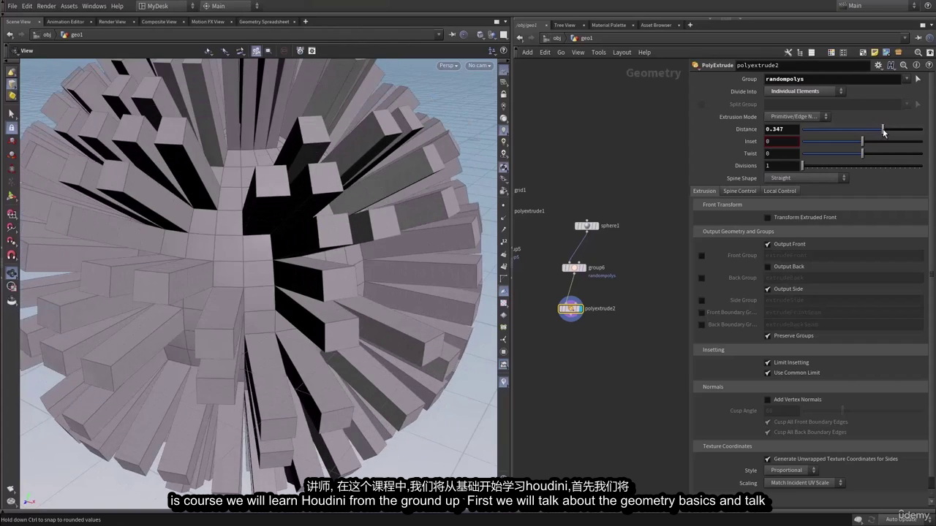This screenshot has height=526, width=936.
Task: Add new pane tab plus in network pane
Action: click(x=690, y=25)
